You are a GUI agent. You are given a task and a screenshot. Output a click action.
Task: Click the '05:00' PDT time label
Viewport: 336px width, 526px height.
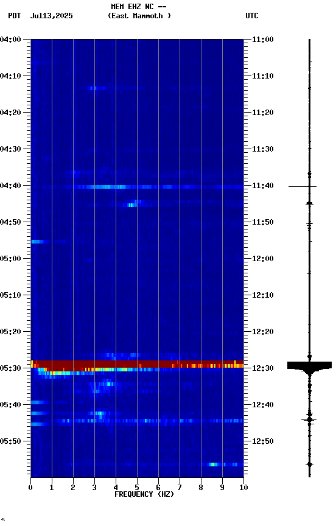[x=10, y=259]
